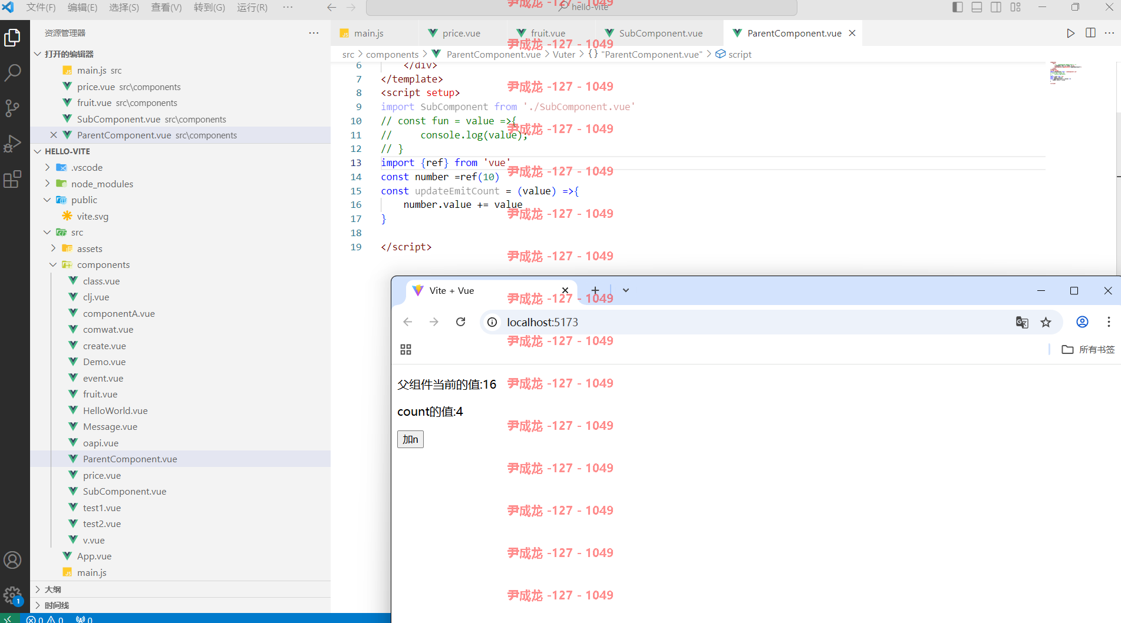Open the 文件(F) menu
This screenshot has width=1121, height=623.
click(41, 7)
